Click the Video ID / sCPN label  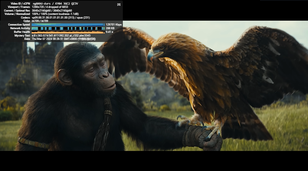pyautogui.click(x=20, y=3)
